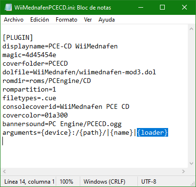Click the Windows (CRLF) status entry
The width and height of the screenshot is (196, 187).
click(104, 182)
